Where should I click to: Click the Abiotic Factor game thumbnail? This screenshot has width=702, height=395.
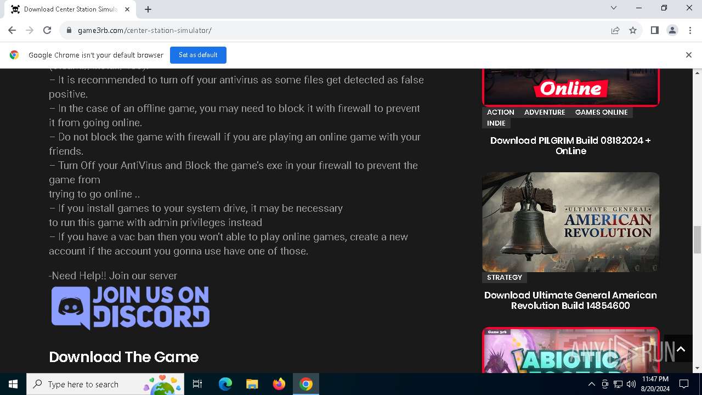[x=570, y=350]
